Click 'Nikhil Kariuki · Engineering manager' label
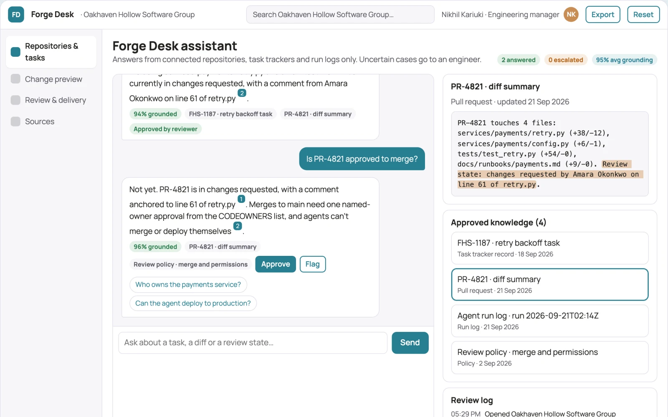Screen dimensions: 668x417 tap(500, 15)
